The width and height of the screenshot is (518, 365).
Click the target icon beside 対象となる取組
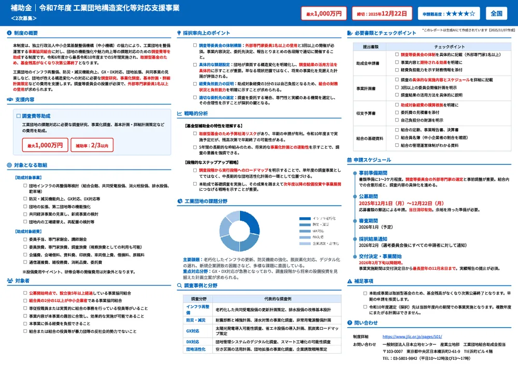pos(10,165)
